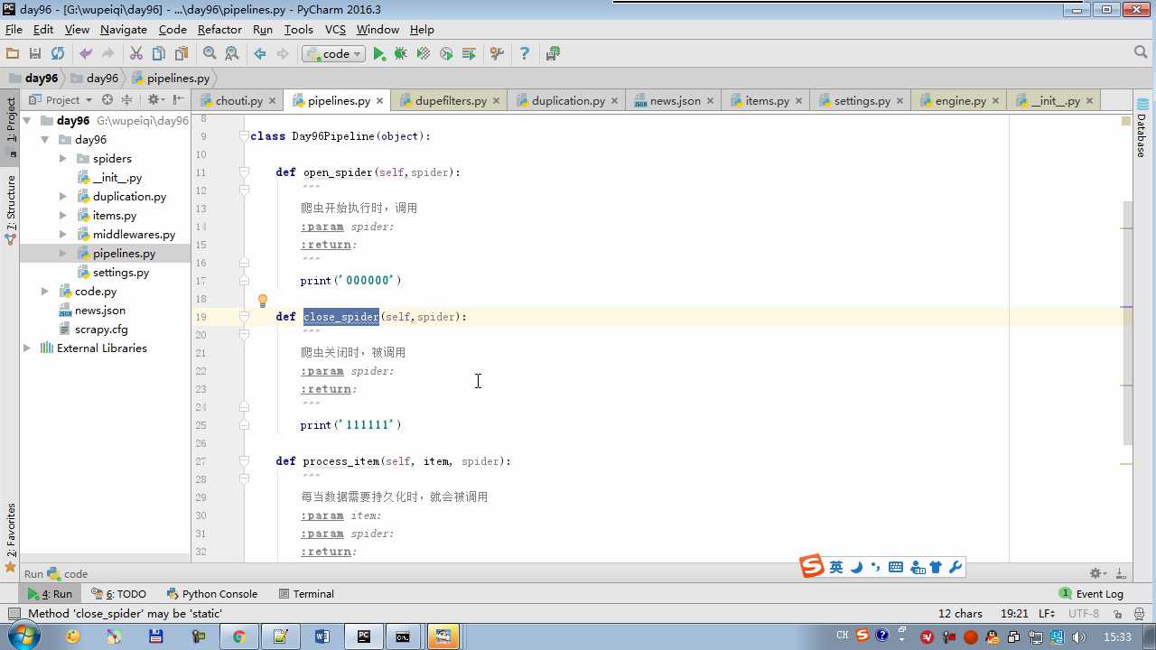1156x650 pixels.
Task: Open the Navigate menu
Action: point(124,30)
